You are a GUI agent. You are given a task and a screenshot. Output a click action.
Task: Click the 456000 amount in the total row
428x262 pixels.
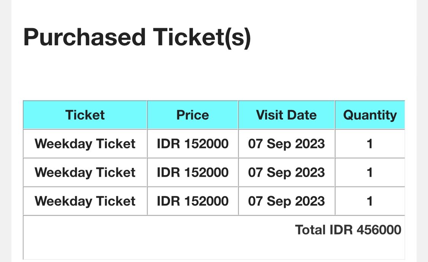pyautogui.click(x=379, y=230)
